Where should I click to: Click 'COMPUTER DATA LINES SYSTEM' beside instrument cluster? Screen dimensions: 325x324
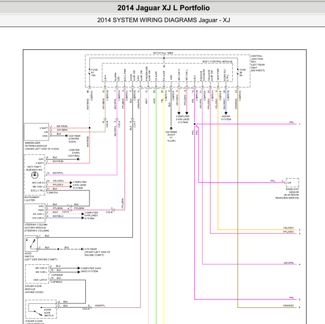[x=79, y=185]
